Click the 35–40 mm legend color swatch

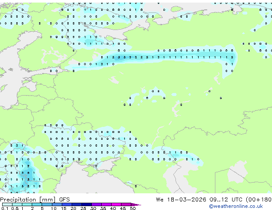pos(106,204)
